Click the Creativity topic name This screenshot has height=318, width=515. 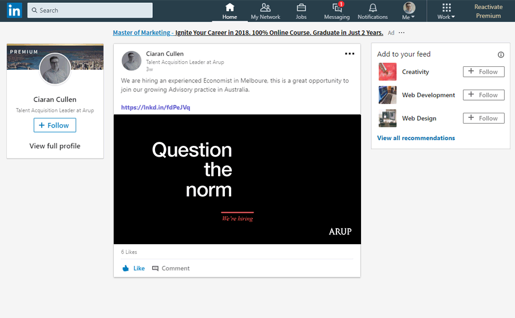click(415, 72)
